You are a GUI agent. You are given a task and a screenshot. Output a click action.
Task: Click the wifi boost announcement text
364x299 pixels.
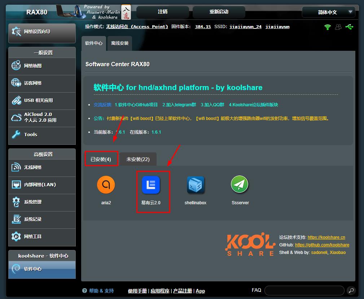coord(218,119)
